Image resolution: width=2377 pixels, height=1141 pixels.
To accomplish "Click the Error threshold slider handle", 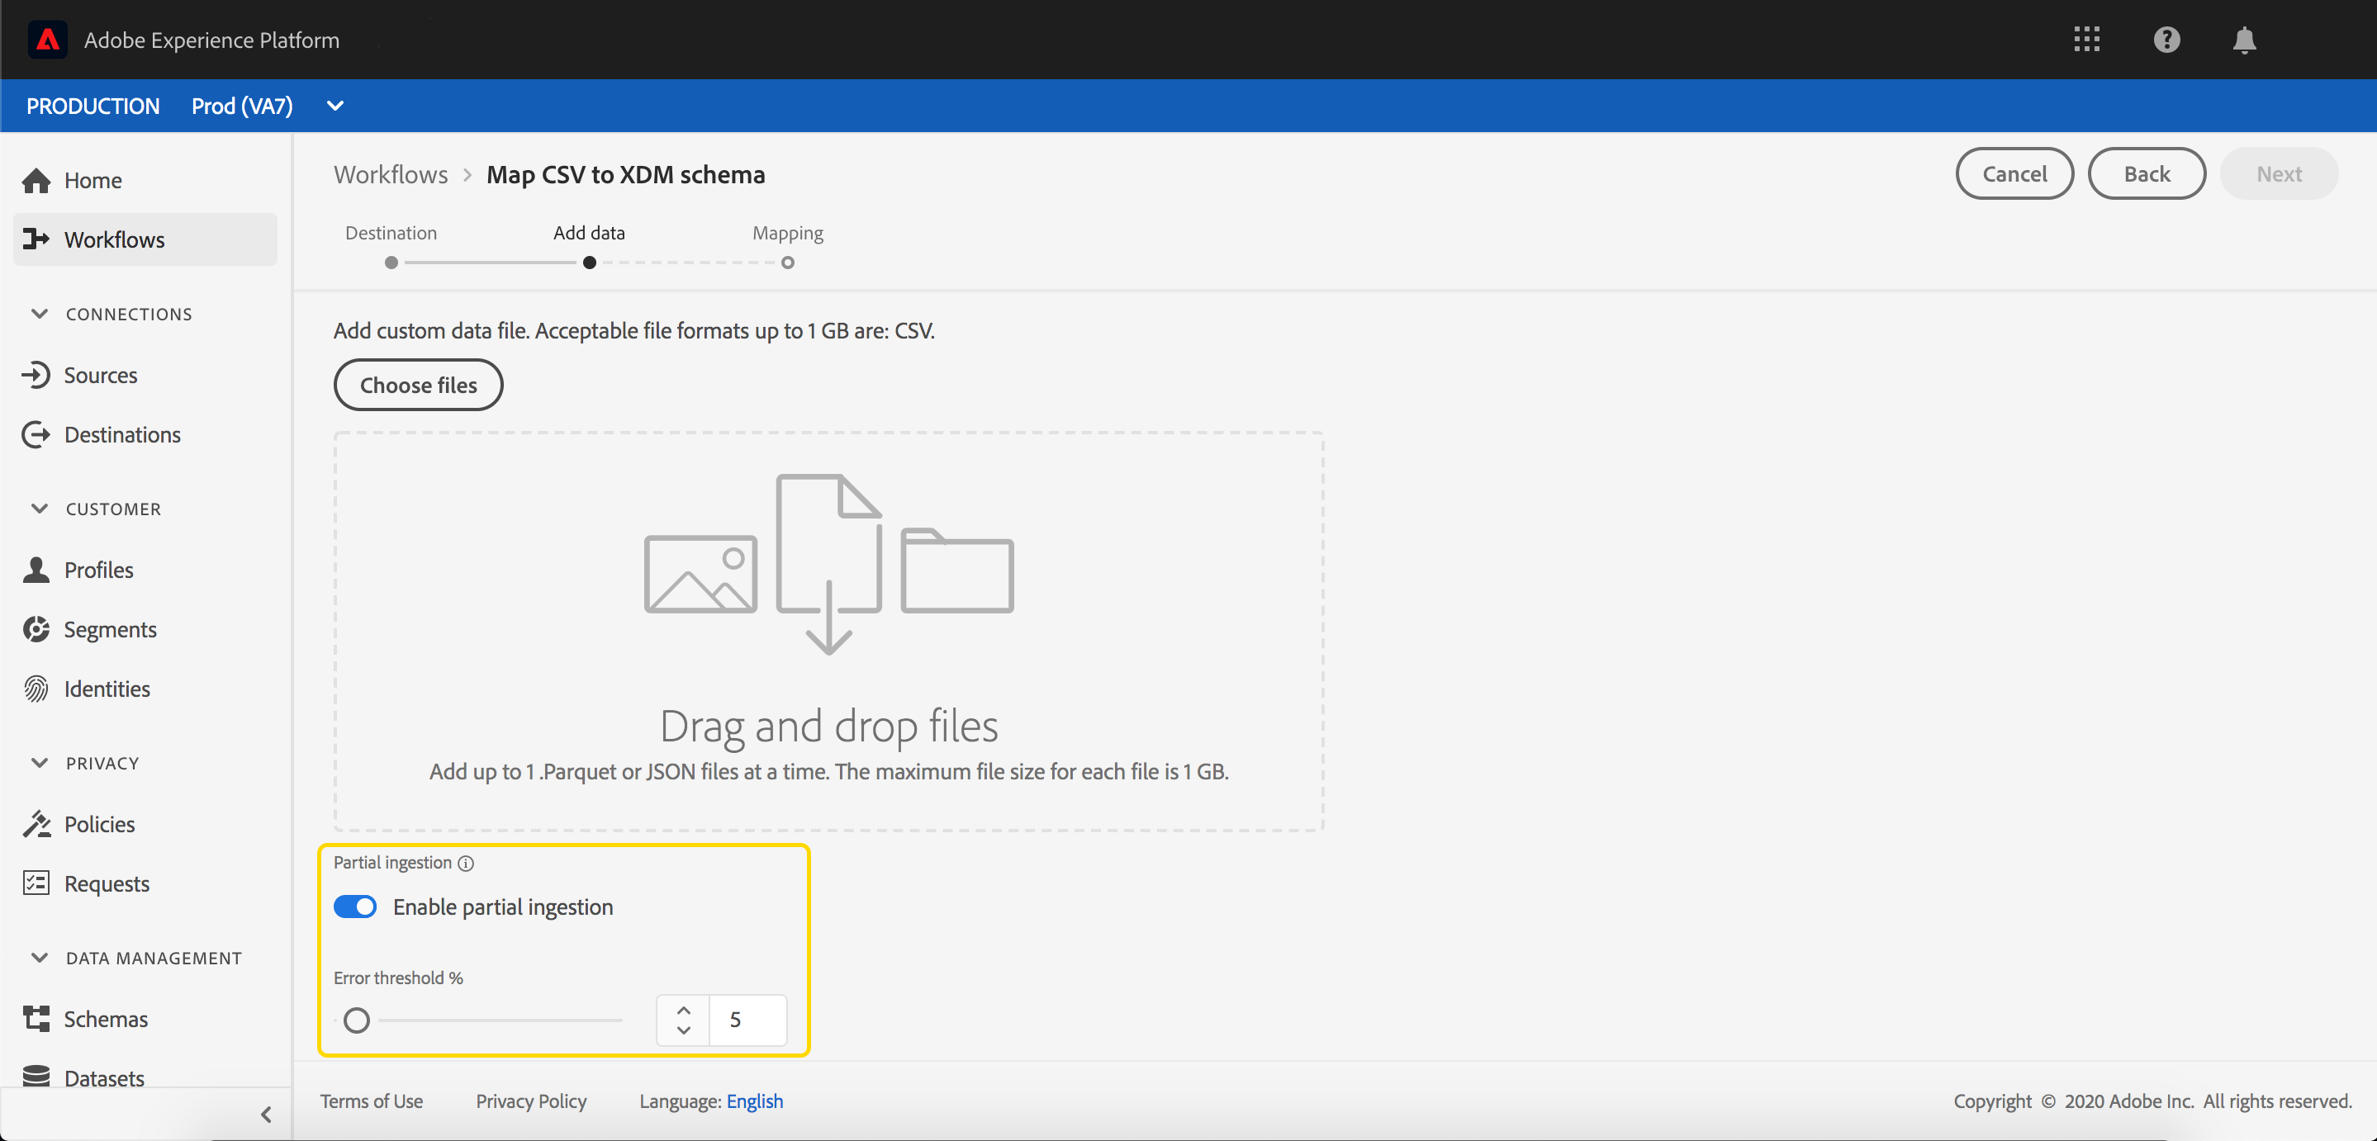I will [357, 1020].
